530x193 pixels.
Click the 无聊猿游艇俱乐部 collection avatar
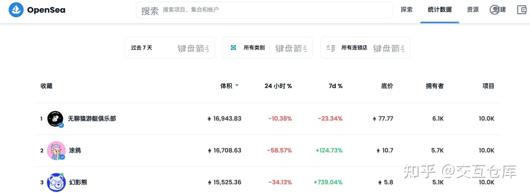(55, 119)
